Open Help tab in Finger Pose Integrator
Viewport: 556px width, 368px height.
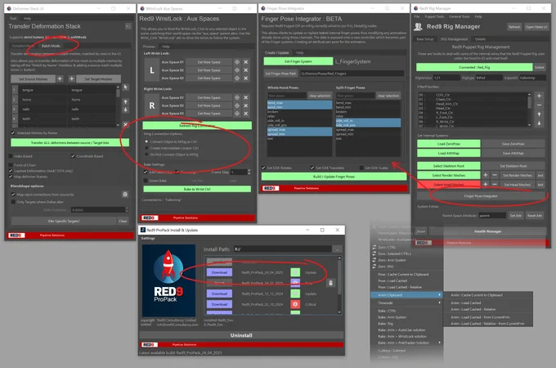click(300, 52)
